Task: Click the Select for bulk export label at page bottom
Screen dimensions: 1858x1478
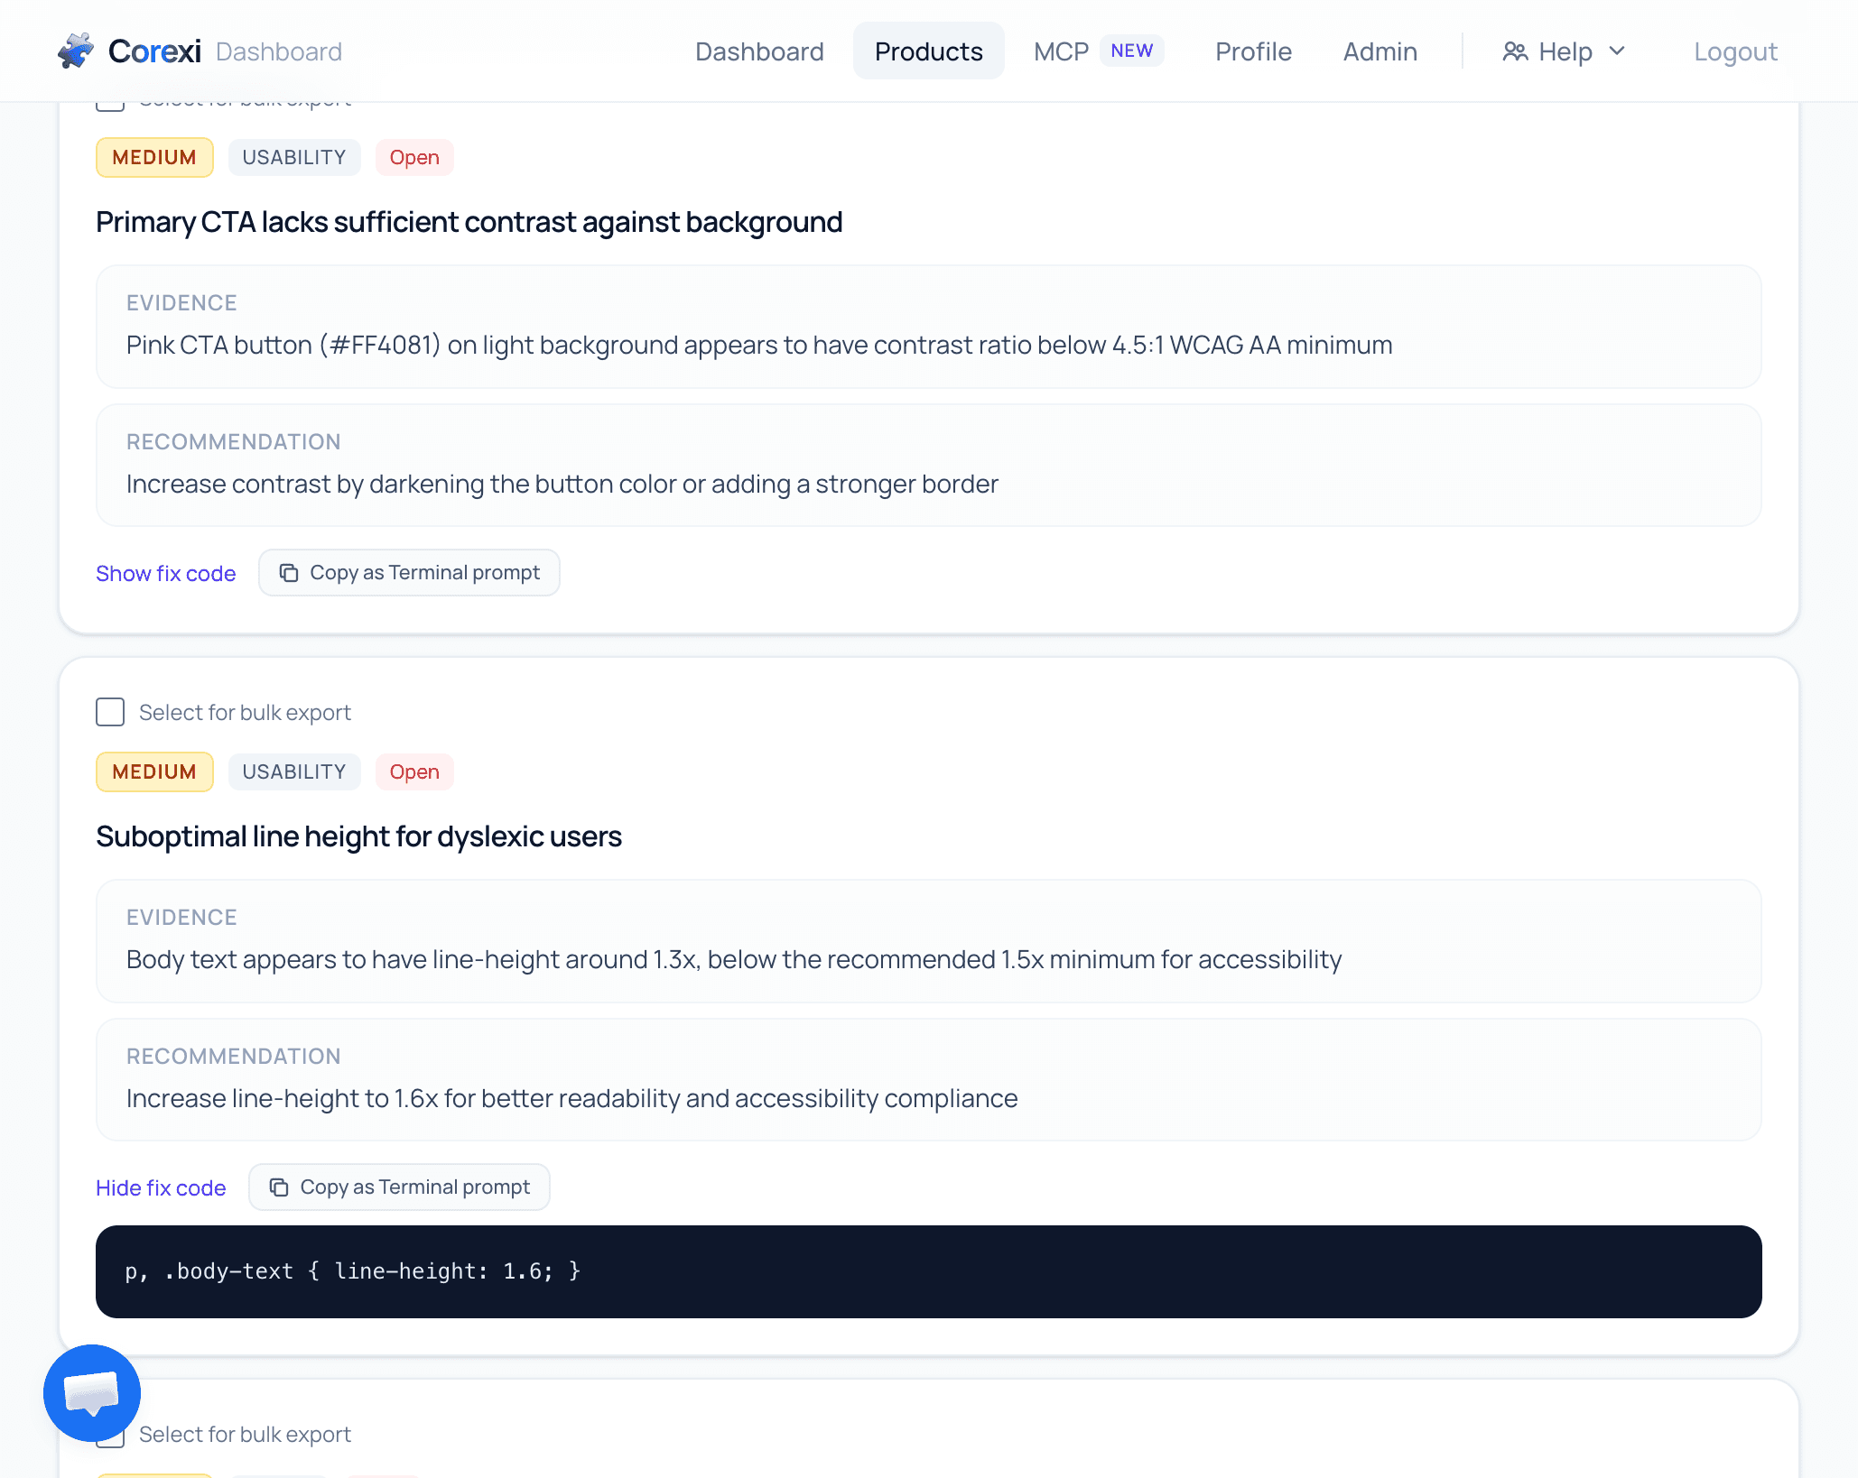Action: coord(245,1434)
